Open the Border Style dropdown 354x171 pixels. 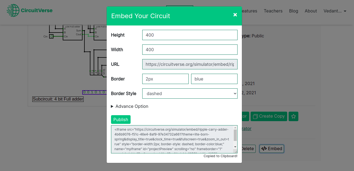point(190,93)
